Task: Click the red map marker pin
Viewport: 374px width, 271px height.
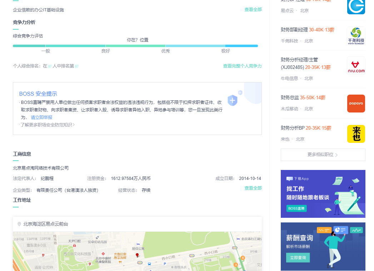Action: point(137,255)
